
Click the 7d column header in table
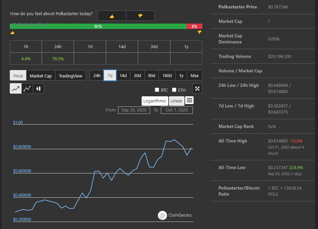coord(90,46)
